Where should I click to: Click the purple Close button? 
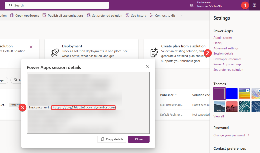(x=139, y=139)
